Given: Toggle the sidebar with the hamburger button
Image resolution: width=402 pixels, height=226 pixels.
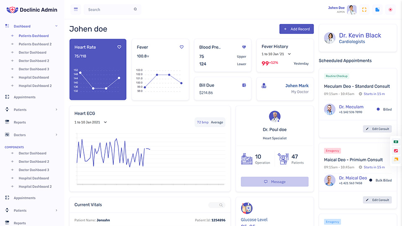Looking at the screenshot, I should pos(76,9).
